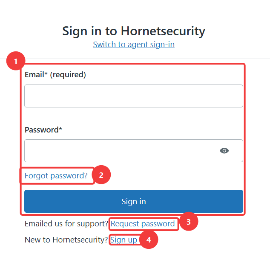This screenshot has height=265, width=270.
Task: Click the divider line under the heading
Action: click(135, 59)
